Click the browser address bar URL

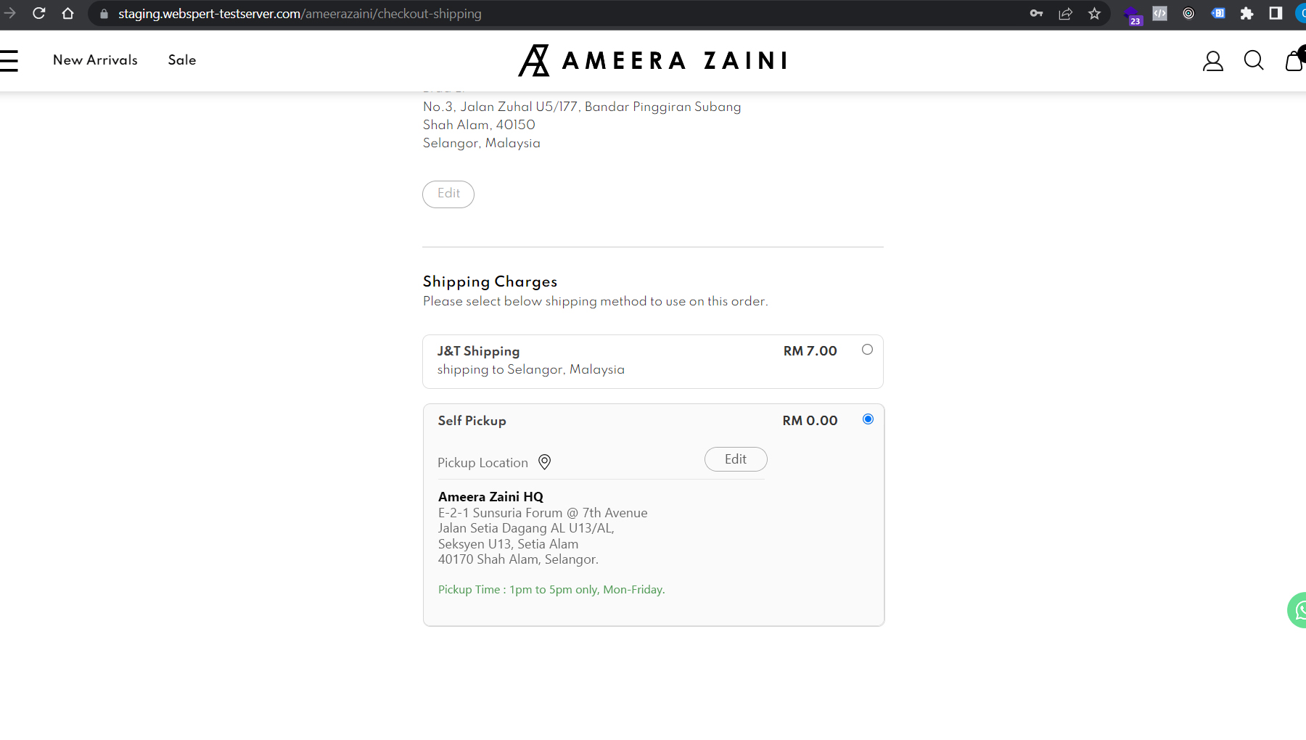point(300,14)
